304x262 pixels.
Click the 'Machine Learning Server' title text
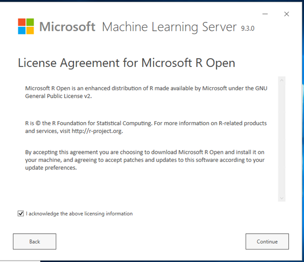[169, 27]
